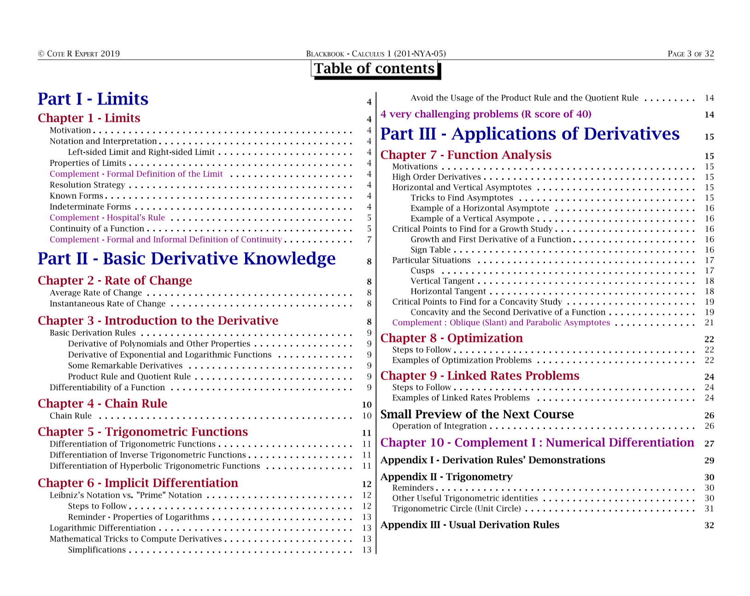Open '4 very challenging problems (R score of 40)'
750x596 pixels.
coord(486,114)
